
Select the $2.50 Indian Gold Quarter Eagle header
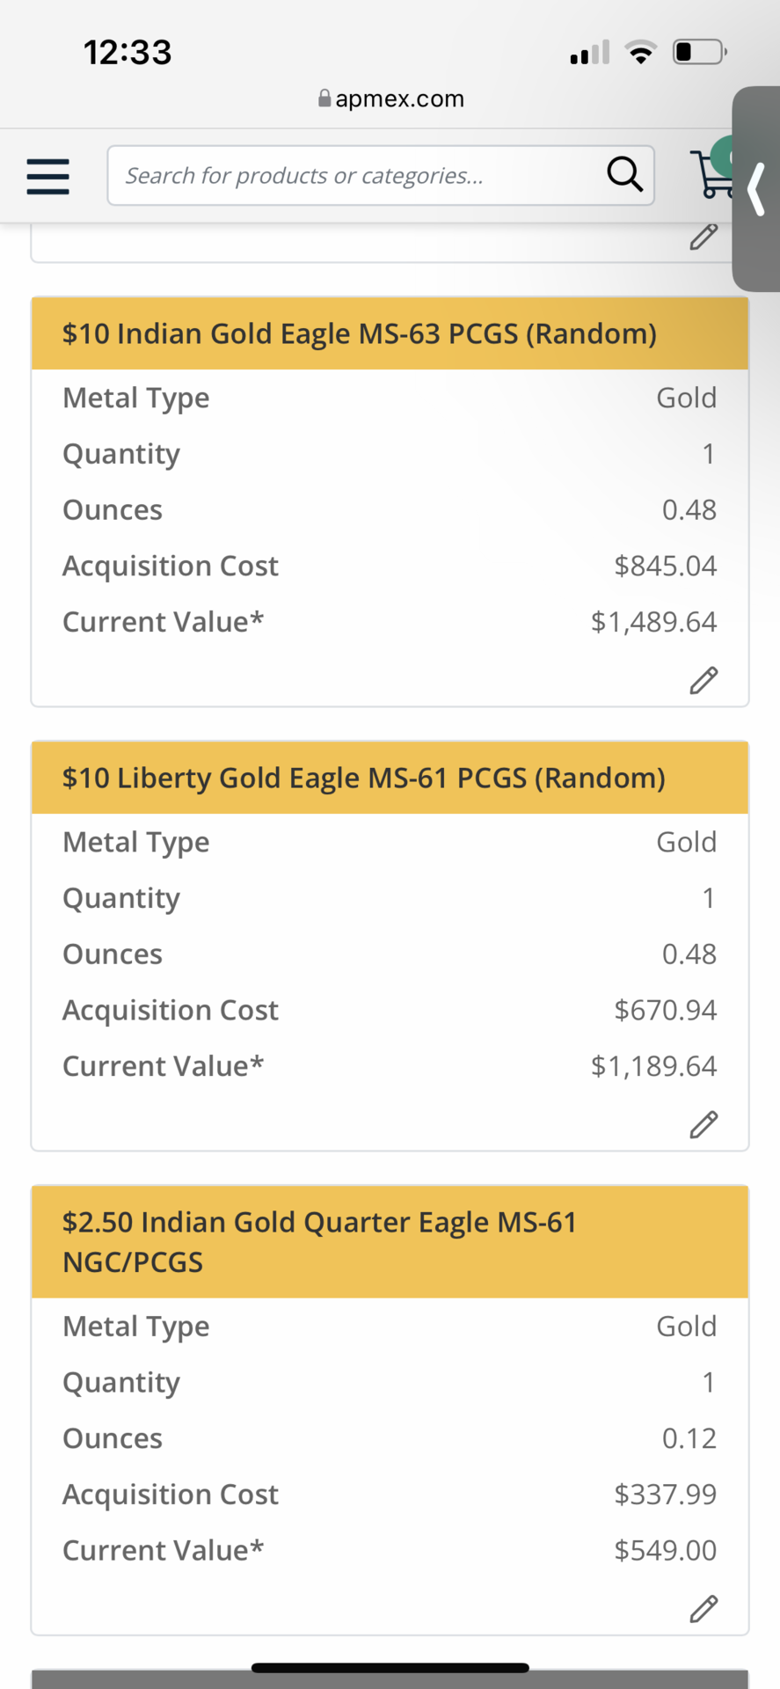pos(390,1241)
